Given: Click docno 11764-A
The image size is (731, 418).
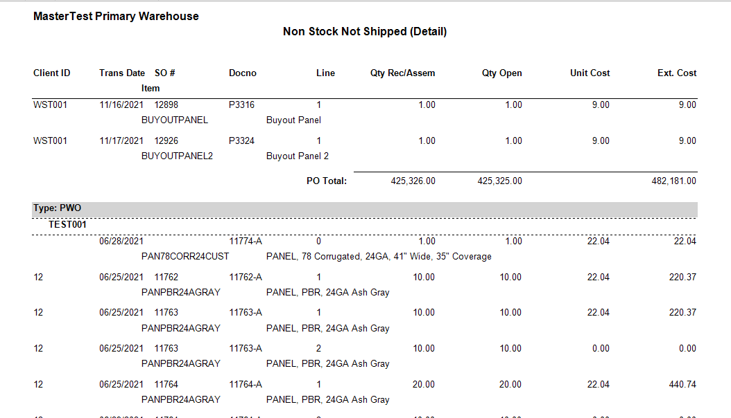Looking at the screenshot, I should pos(246,385).
